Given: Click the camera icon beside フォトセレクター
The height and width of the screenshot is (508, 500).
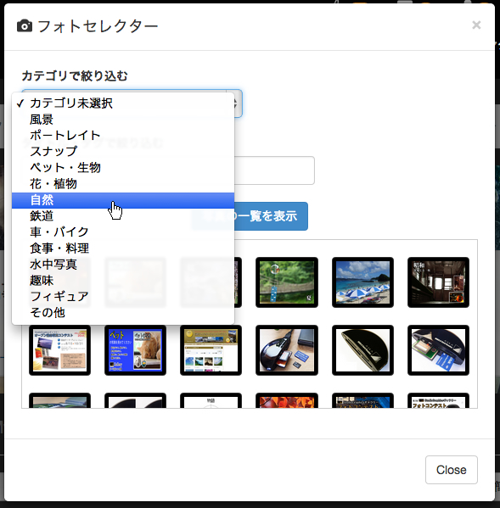Looking at the screenshot, I should (25, 26).
